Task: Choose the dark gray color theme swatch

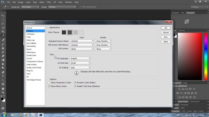Action: [x=70, y=32]
